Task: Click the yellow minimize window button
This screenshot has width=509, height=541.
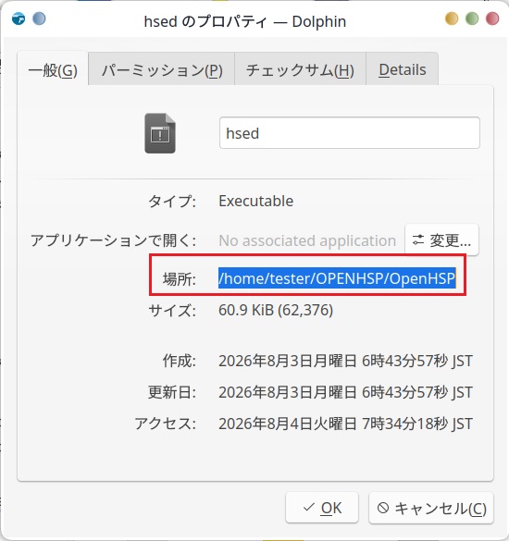Action: pos(452,18)
